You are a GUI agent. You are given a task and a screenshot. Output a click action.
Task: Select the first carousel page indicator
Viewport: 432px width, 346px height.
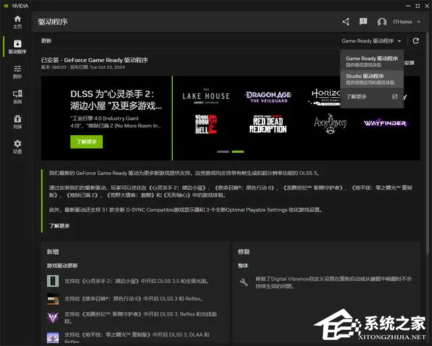(x=223, y=151)
